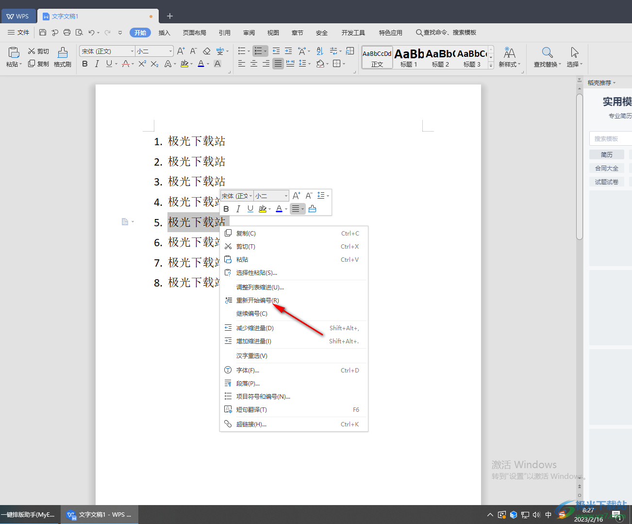The image size is (632, 524).
Task: Click the Cut (剪切) scissors button
Action: tap(38, 51)
